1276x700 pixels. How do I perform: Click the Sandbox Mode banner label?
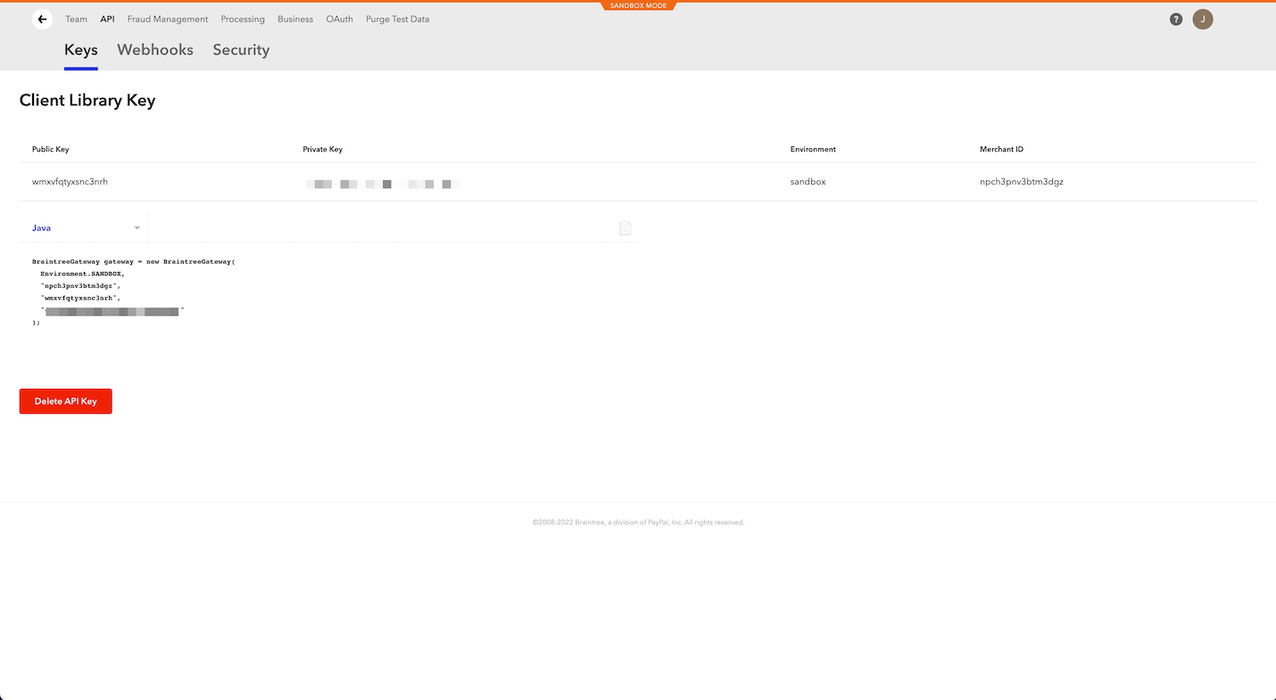pos(638,5)
